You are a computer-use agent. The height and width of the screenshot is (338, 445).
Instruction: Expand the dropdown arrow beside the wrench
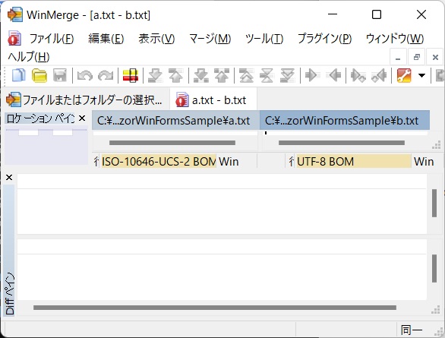[x=422, y=76]
